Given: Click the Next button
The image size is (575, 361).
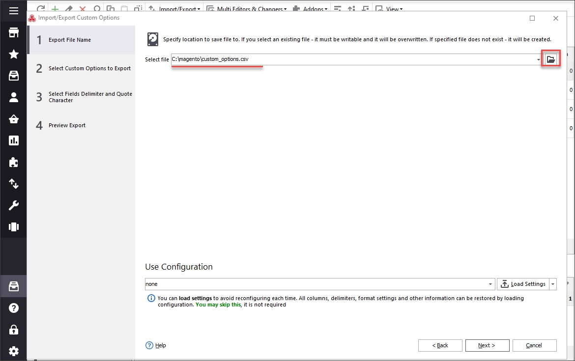Looking at the screenshot, I should 487,345.
